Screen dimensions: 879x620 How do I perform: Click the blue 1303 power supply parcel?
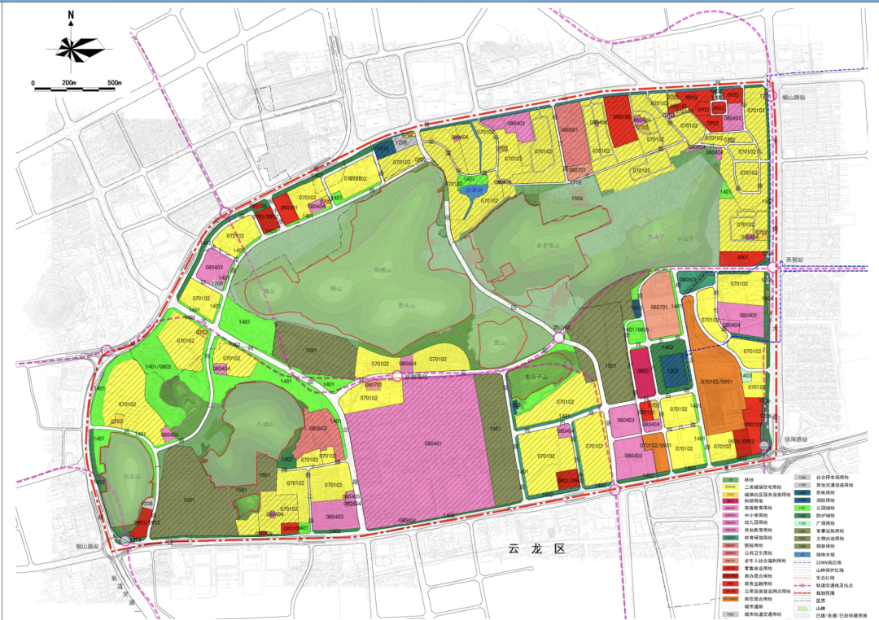tap(672, 370)
